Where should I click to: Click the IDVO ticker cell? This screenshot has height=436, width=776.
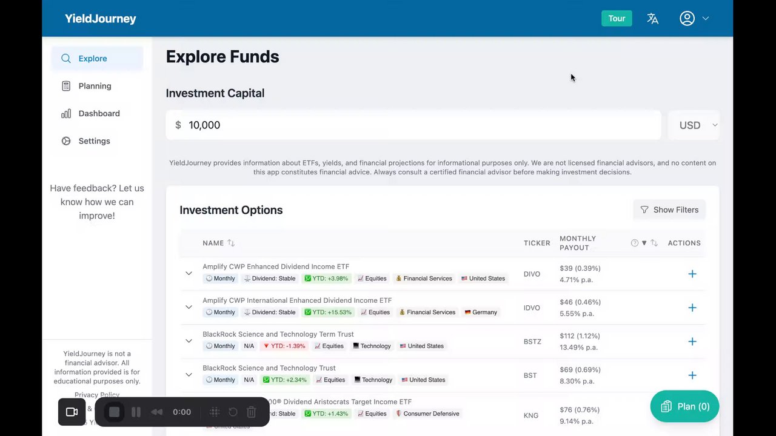click(532, 308)
